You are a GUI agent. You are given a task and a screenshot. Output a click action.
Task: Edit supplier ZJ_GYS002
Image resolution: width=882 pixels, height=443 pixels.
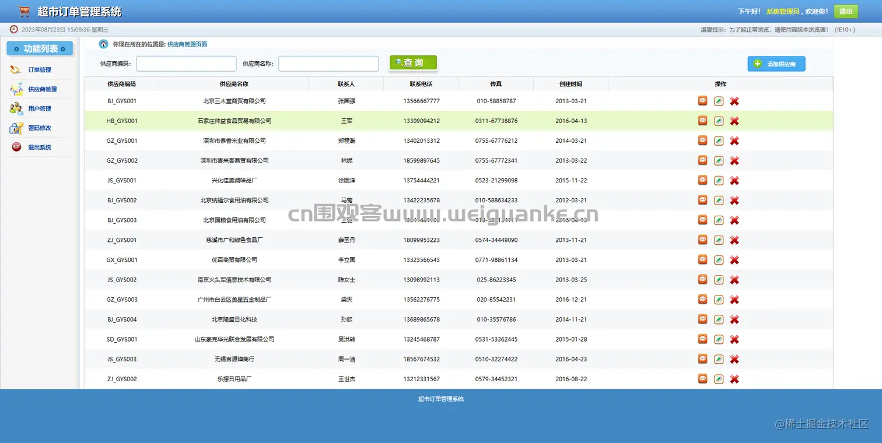coord(719,378)
